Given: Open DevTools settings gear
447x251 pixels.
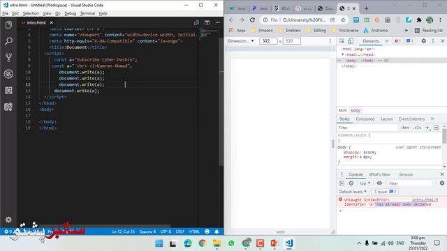Looking at the screenshot, I should [424, 41].
